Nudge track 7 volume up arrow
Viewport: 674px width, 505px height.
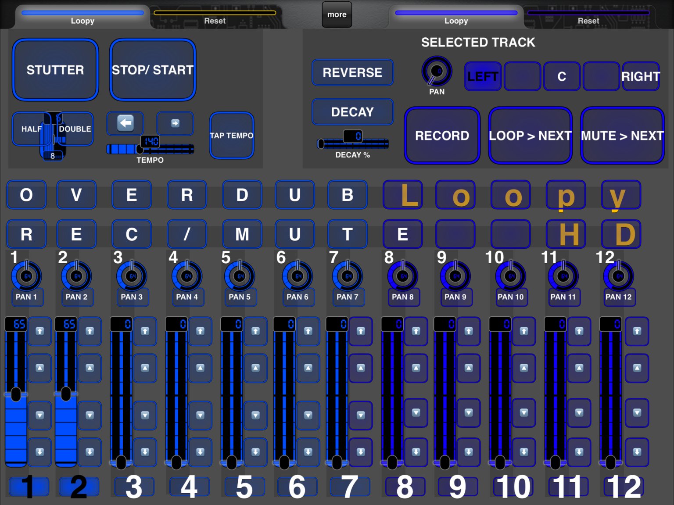tap(361, 368)
